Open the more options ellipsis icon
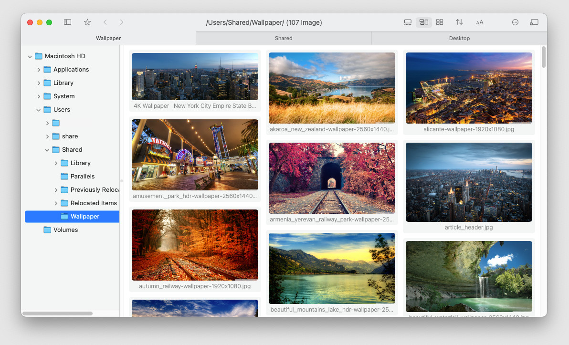Screen dimensions: 569x345 [x=515, y=22]
